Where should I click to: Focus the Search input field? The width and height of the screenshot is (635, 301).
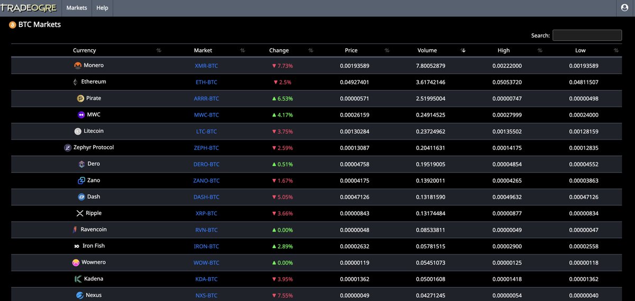click(587, 35)
